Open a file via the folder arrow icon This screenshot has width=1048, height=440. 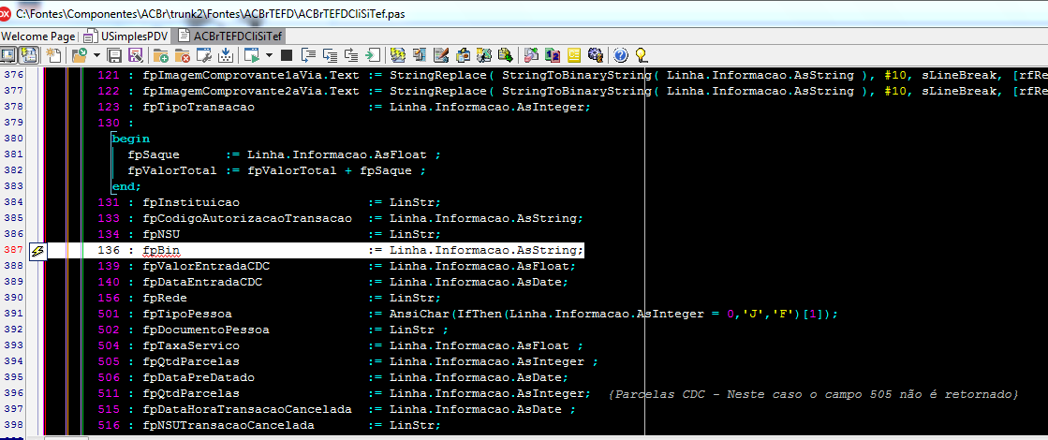(x=80, y=54)
